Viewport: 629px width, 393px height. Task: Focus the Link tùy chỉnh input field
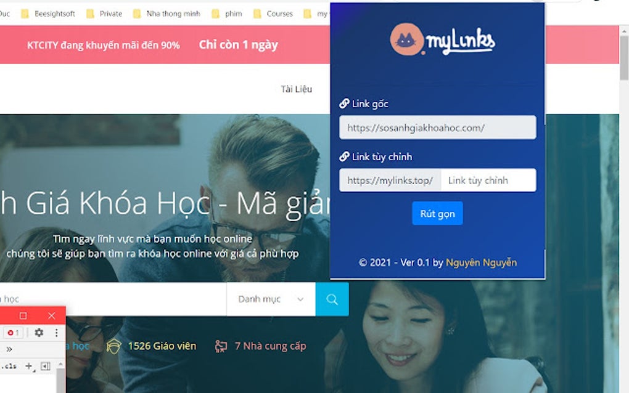pyautogui.click(x=488, y=180)
